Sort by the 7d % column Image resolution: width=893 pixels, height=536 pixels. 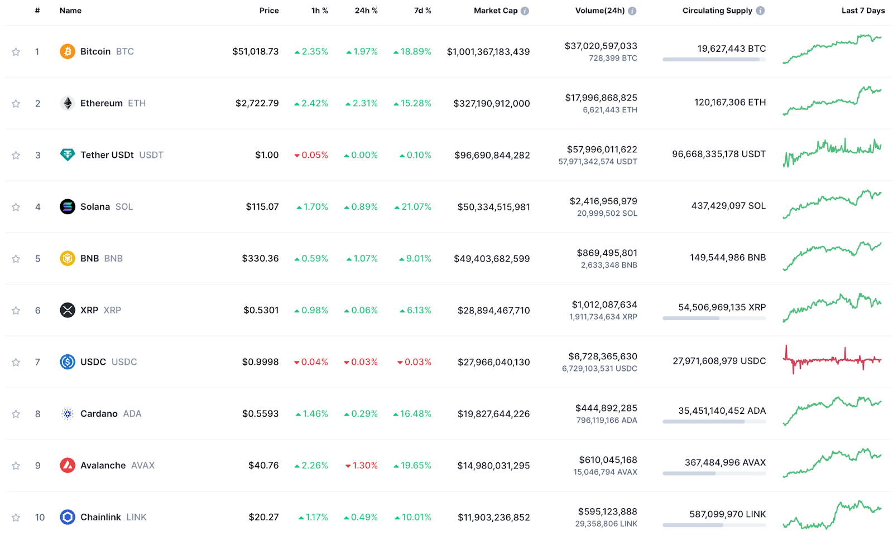coord(423,11)
